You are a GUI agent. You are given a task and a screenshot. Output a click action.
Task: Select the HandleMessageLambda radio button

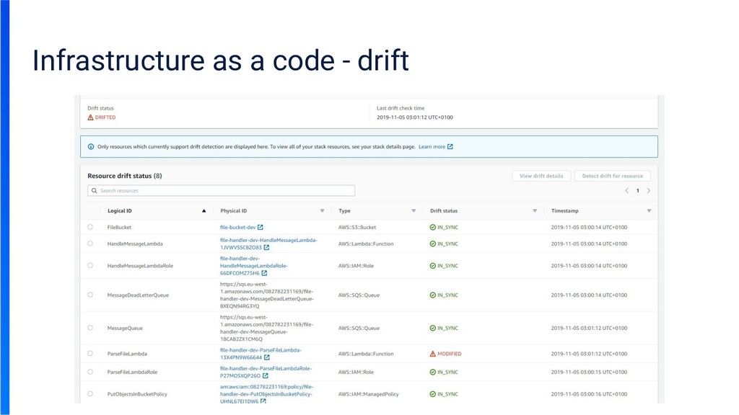(x=90, y=244)
